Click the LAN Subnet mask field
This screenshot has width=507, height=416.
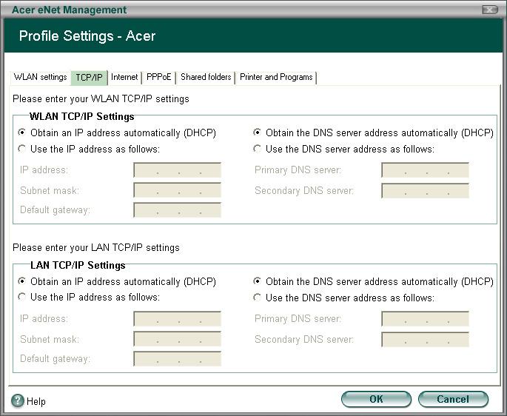pos(177,339)
